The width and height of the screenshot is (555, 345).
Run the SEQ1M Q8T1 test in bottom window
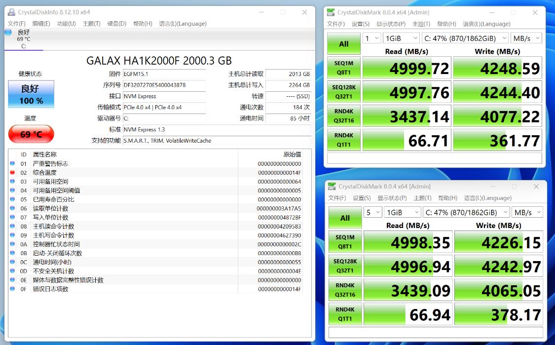[345, 242]
